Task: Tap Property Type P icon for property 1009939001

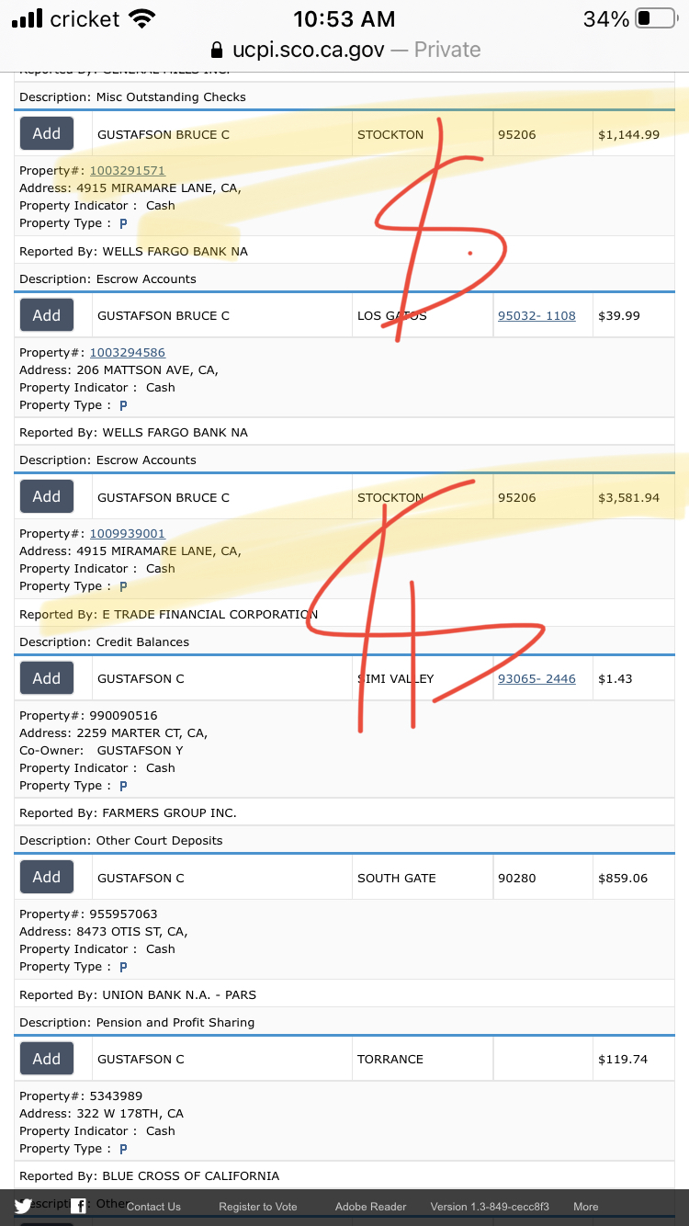Action: 123,586
